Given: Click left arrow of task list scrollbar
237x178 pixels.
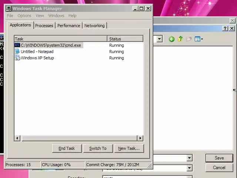Looking at the screenshot, I should [17, 138].
